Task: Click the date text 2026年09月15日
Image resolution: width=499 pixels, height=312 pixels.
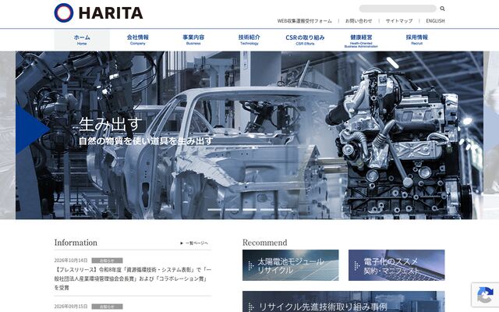Action: pos(71,307)
